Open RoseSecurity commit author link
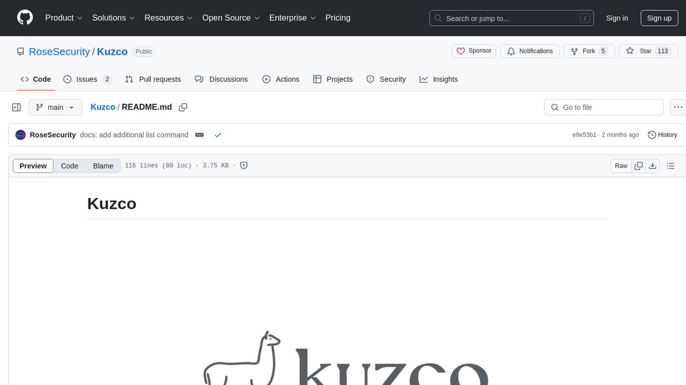 53,135
